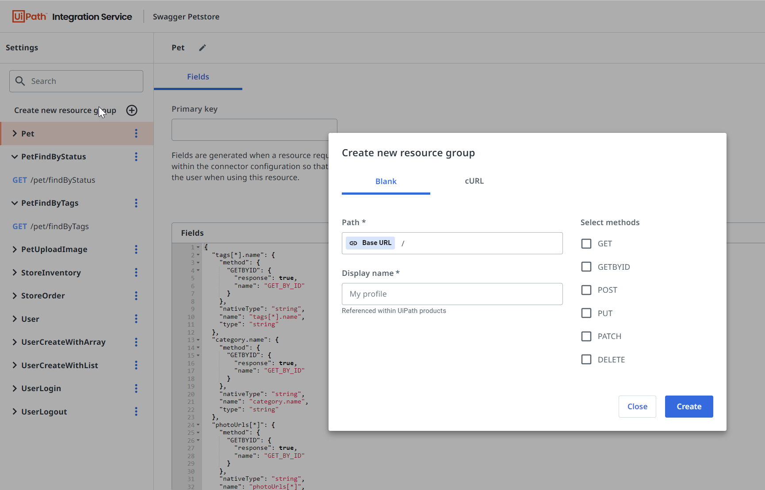Tick the PATCH method checkbox
Image resolution: width=765 pixels, height=490 pixels.
click(586, 336)
